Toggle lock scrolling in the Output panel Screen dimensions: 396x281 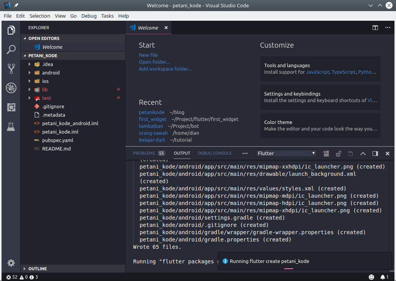click(338, 153)
